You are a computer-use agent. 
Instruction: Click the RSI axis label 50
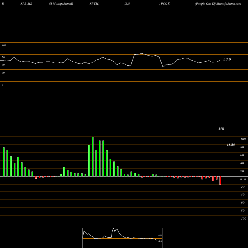3,65
